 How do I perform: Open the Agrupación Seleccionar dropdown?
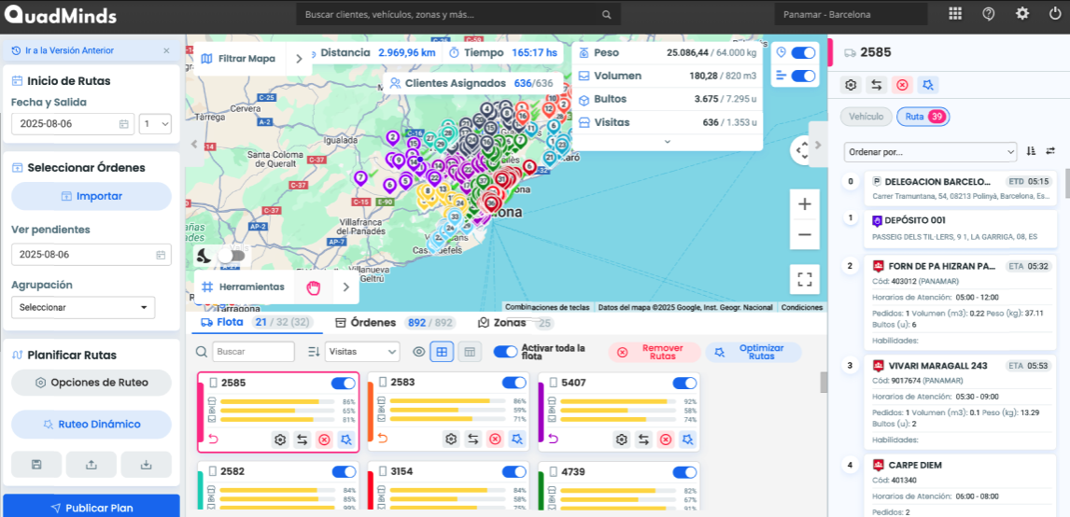83,308
